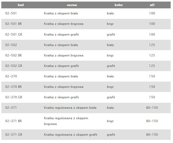
Task: Select product code 02-371 BR
Action: point(14,121)
